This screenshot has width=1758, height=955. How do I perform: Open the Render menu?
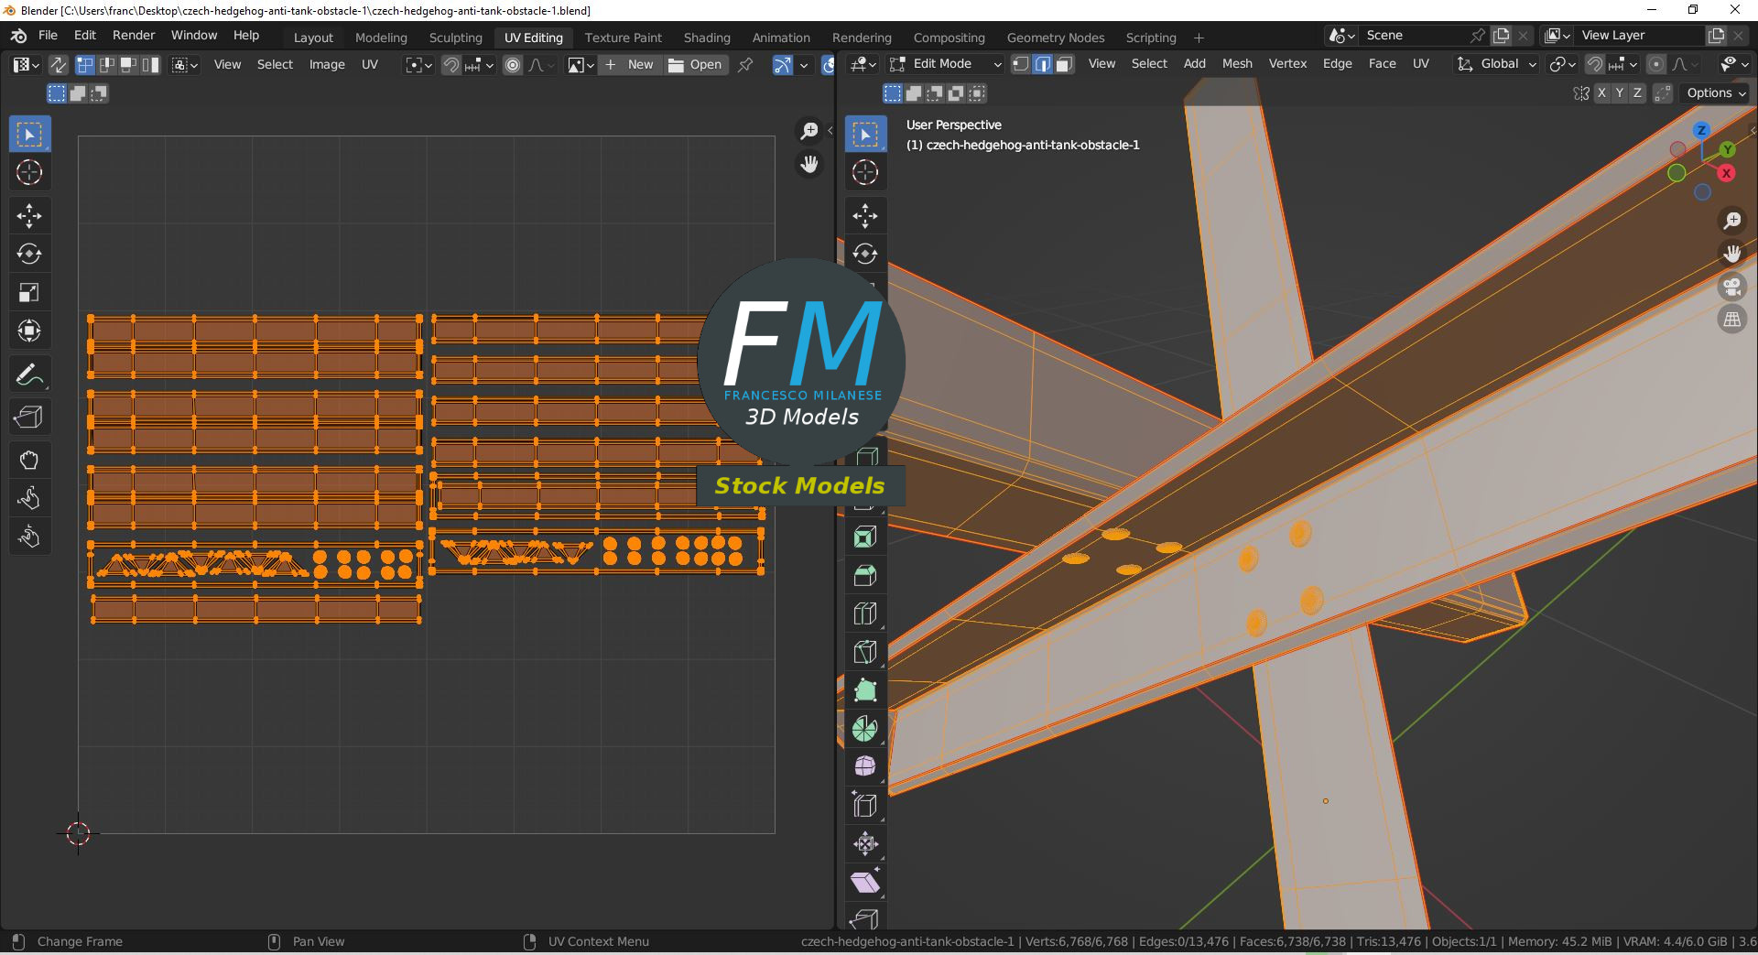[x=134, y=36]
